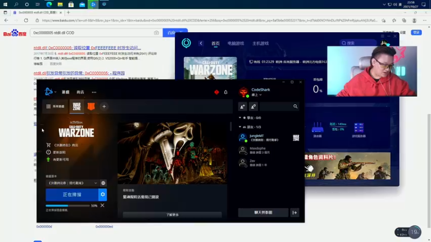The width and height of the screenshot is (431, 242).
Task: Switch to console games tab in accelerator
Action: [x=260, y=44]
